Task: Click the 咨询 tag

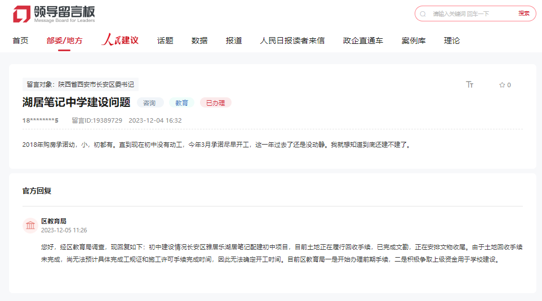Action: [149, 103]
